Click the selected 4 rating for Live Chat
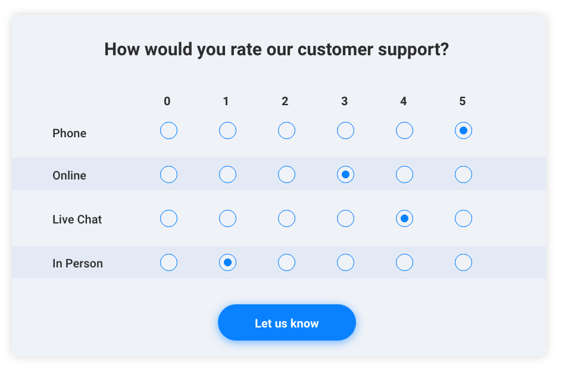Viewport: 565px width, 378px height. coord(404,219)
